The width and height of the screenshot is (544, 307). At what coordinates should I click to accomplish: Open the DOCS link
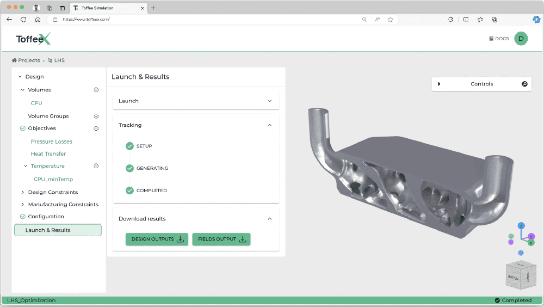499,39
